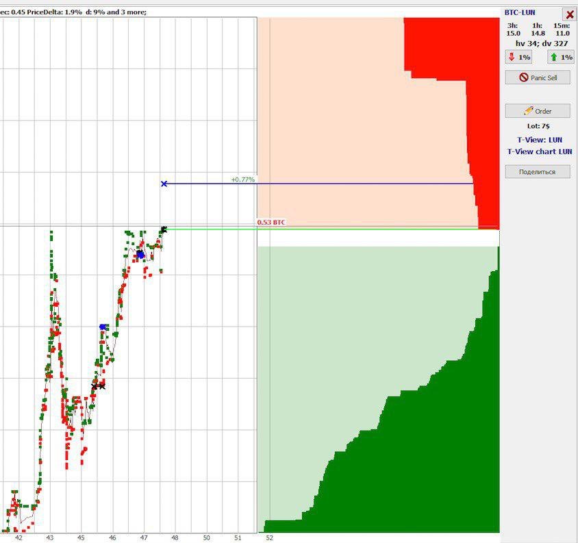578x543 pixels.
Task: Close the BTC-LUN panel with the red X
Action: (569, 14)
